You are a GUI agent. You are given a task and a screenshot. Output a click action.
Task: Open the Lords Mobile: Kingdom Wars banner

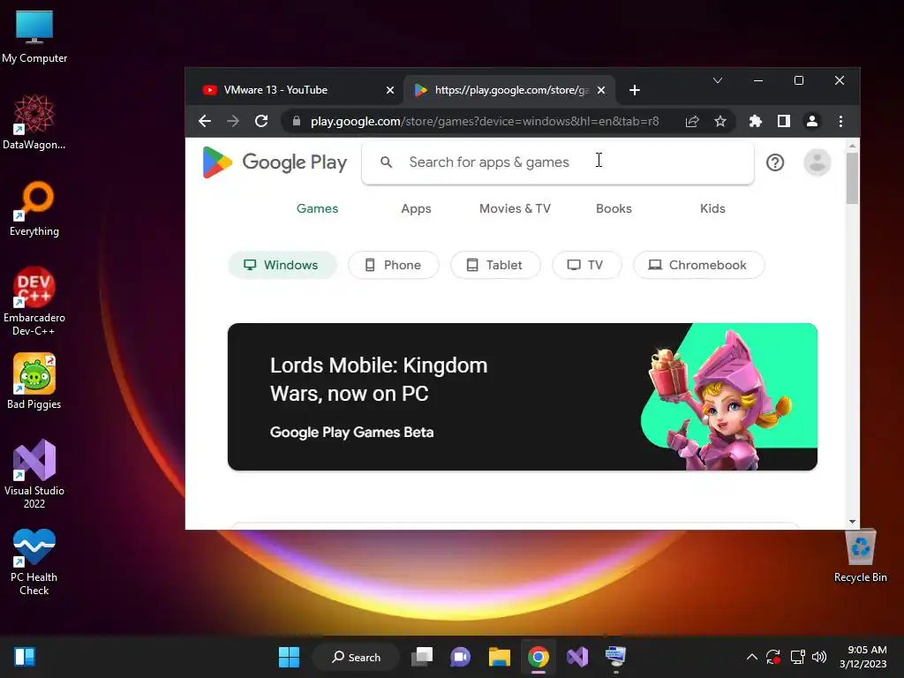[523, 396]
